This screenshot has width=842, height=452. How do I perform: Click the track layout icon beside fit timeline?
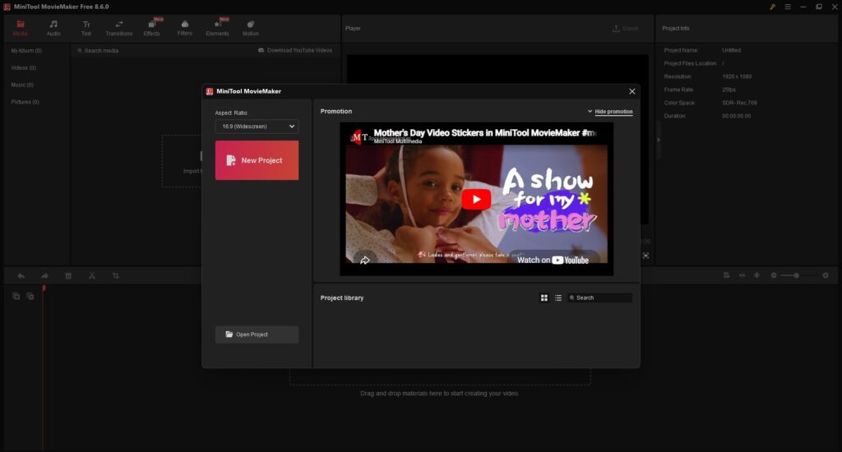pyautogui.click(x=727, y=275)
